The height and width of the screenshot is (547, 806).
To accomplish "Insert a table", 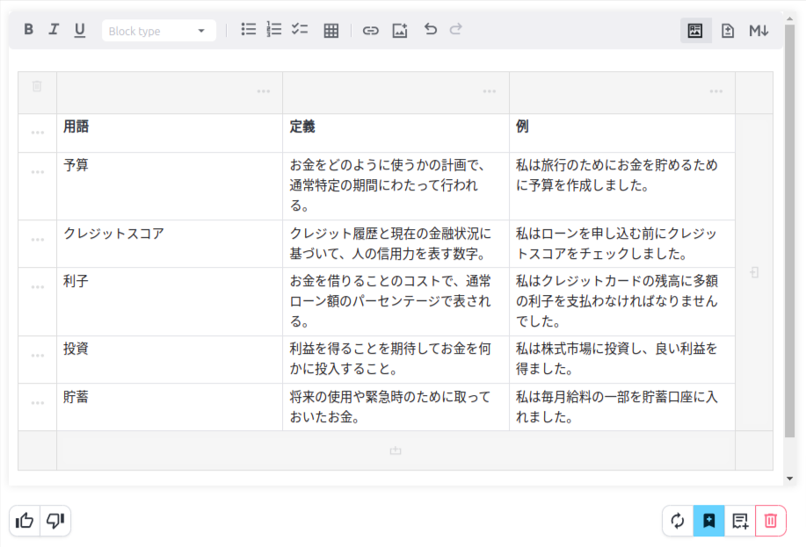I will point(331,31).
